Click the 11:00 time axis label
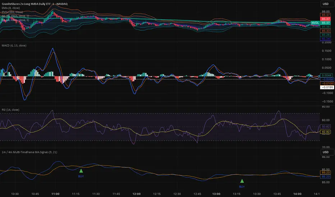 pyautogui.click(x=55, y=194)
